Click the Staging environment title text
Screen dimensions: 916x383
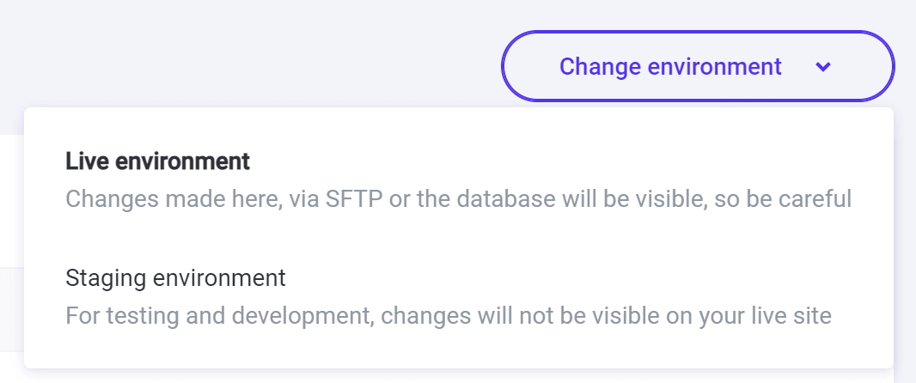pyautogui.click(x=175, y=278)
